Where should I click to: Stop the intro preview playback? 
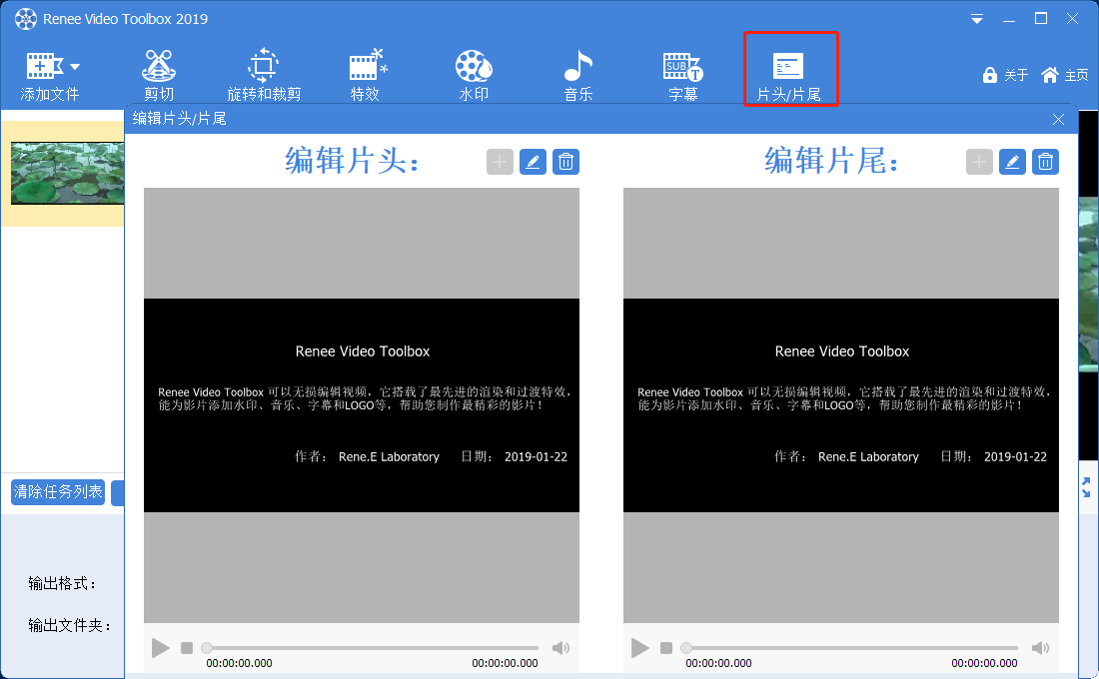pyautogui.click(x=187, y=647)
